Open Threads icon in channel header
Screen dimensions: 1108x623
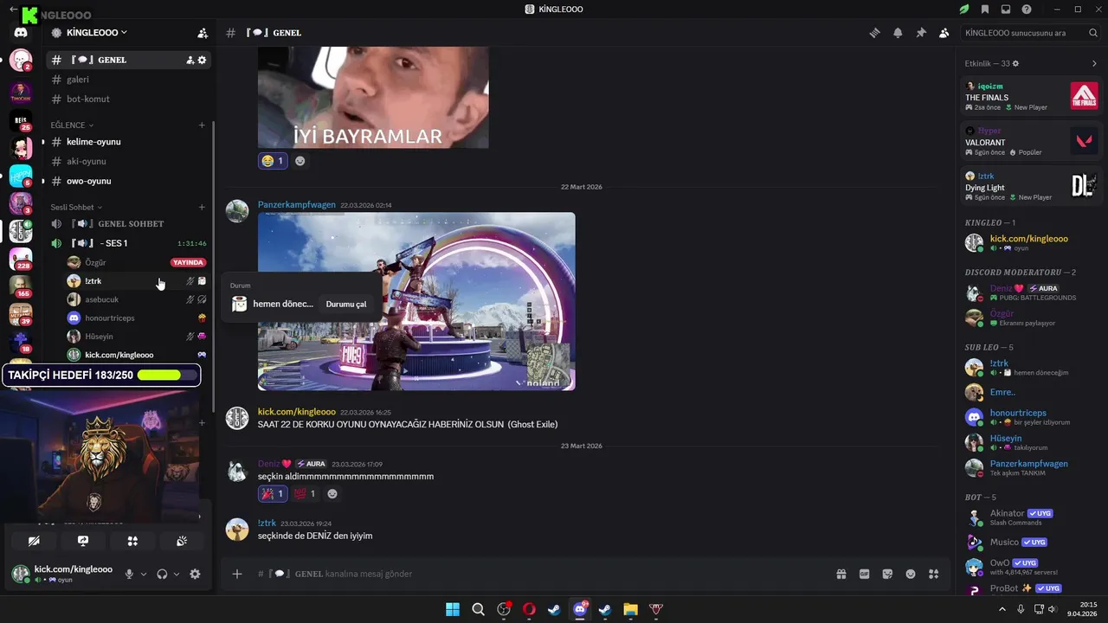pyautogui.click(x=874, y=33)
